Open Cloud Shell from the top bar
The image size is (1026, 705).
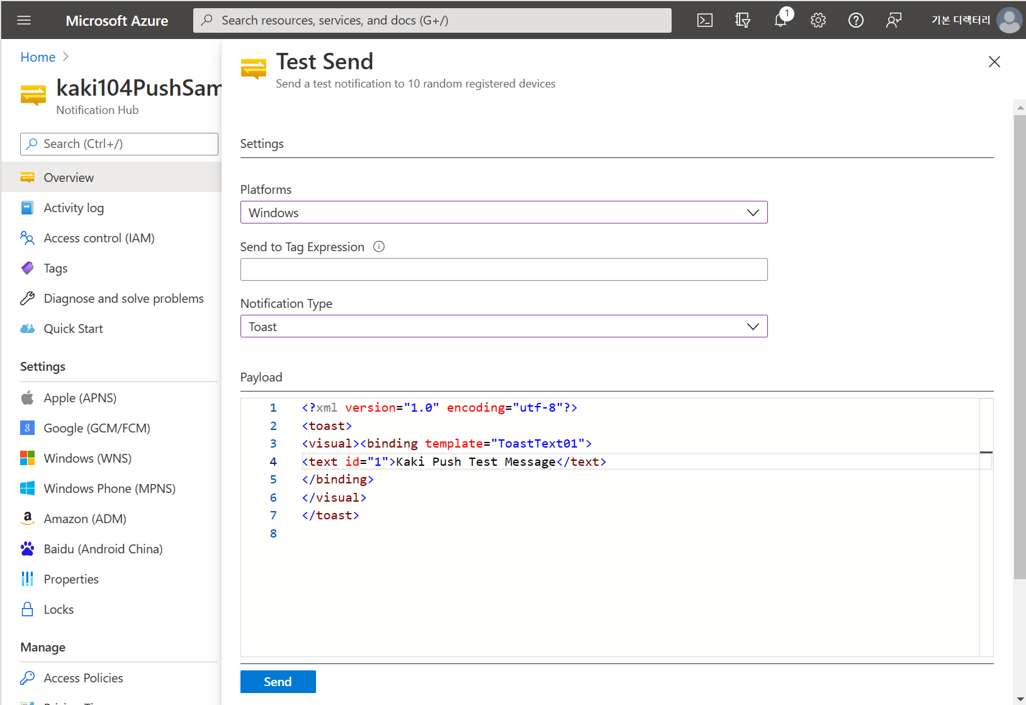tap(705, 20)
